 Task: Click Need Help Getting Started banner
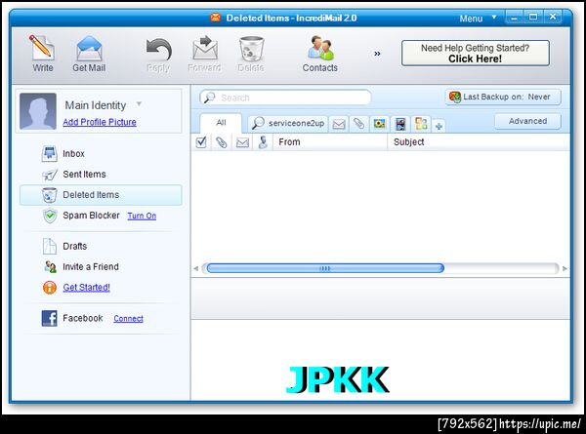[x=476, y=54]
